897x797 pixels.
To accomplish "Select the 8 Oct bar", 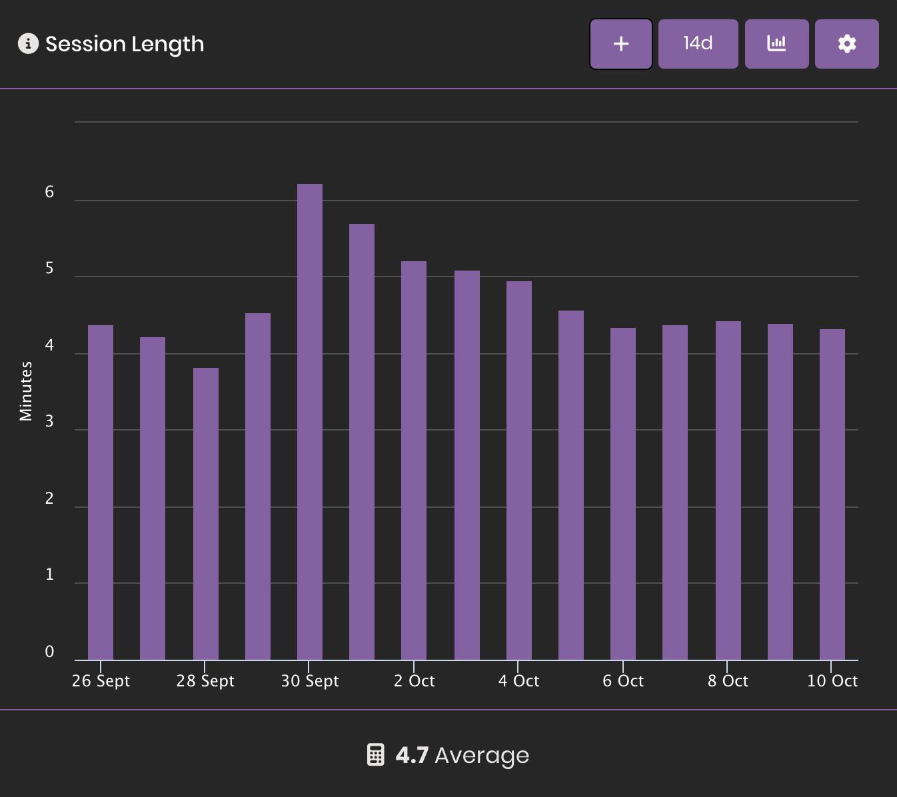I will click(728, 490).
